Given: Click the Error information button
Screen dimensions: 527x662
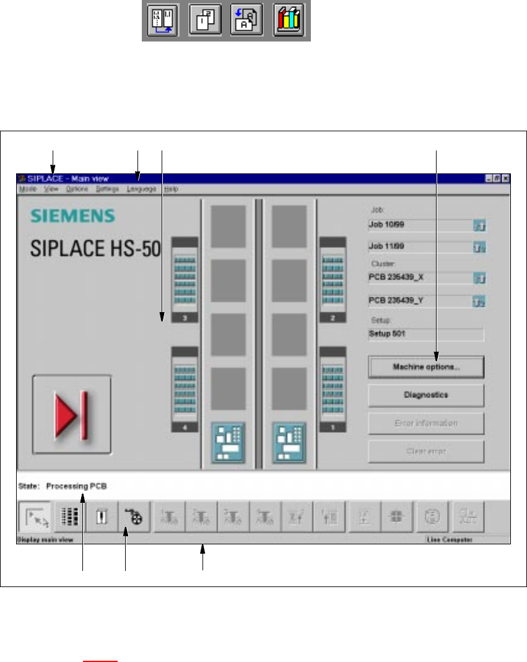Looking at the screenshot, I should [x=426, y=423].
